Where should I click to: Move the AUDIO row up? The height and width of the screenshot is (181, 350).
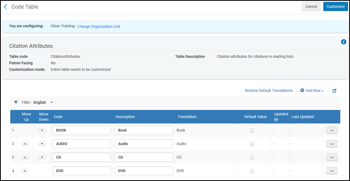point(25,144)
